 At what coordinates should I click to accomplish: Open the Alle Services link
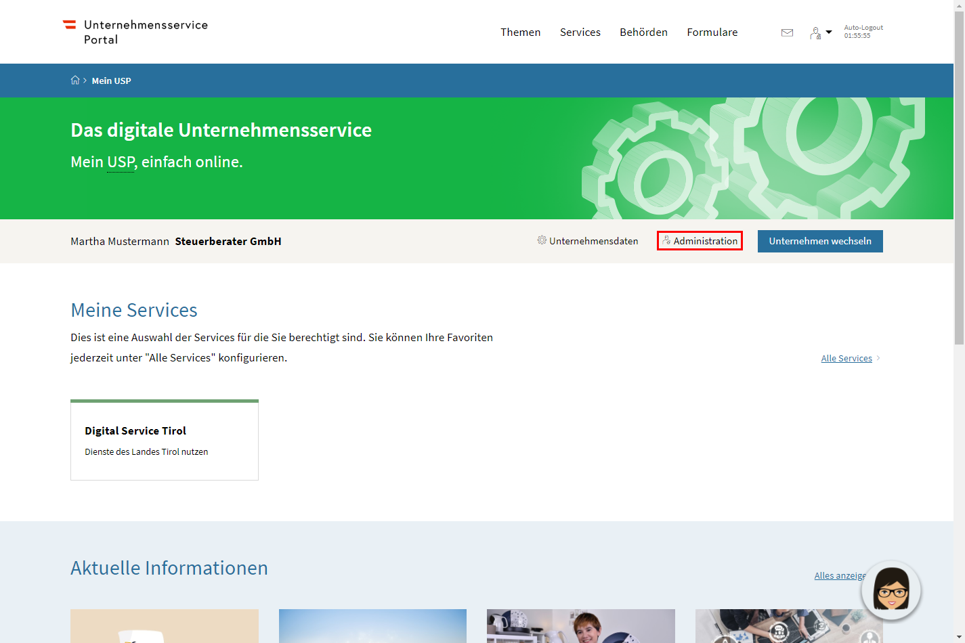click(x=846, y=359)
